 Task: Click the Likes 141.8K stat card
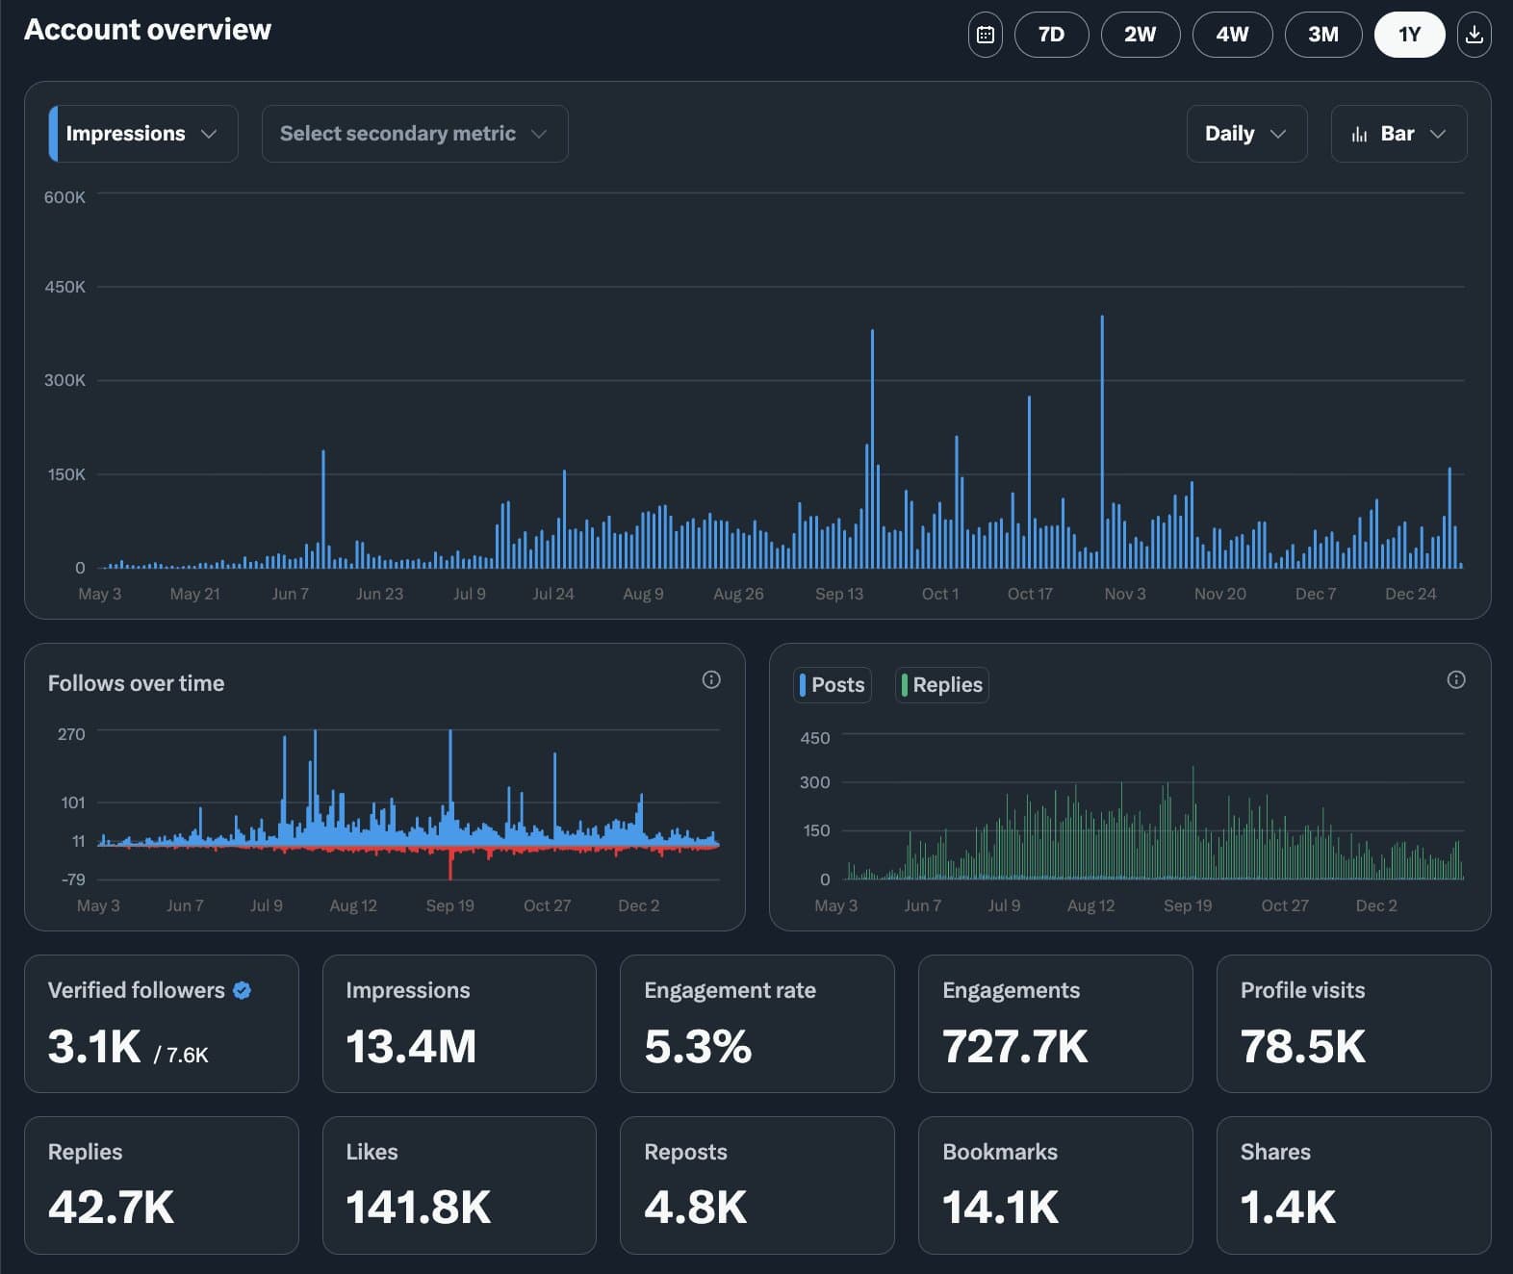459,1185
